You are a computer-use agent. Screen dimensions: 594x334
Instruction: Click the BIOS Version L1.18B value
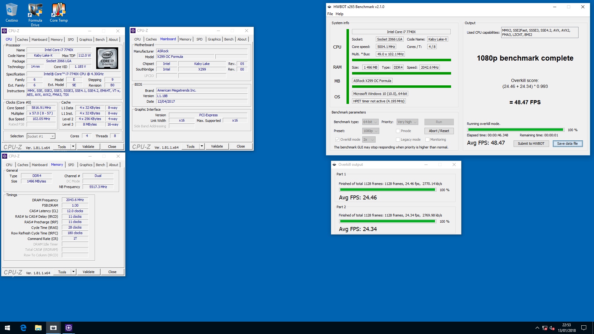[x=202, y=96]
